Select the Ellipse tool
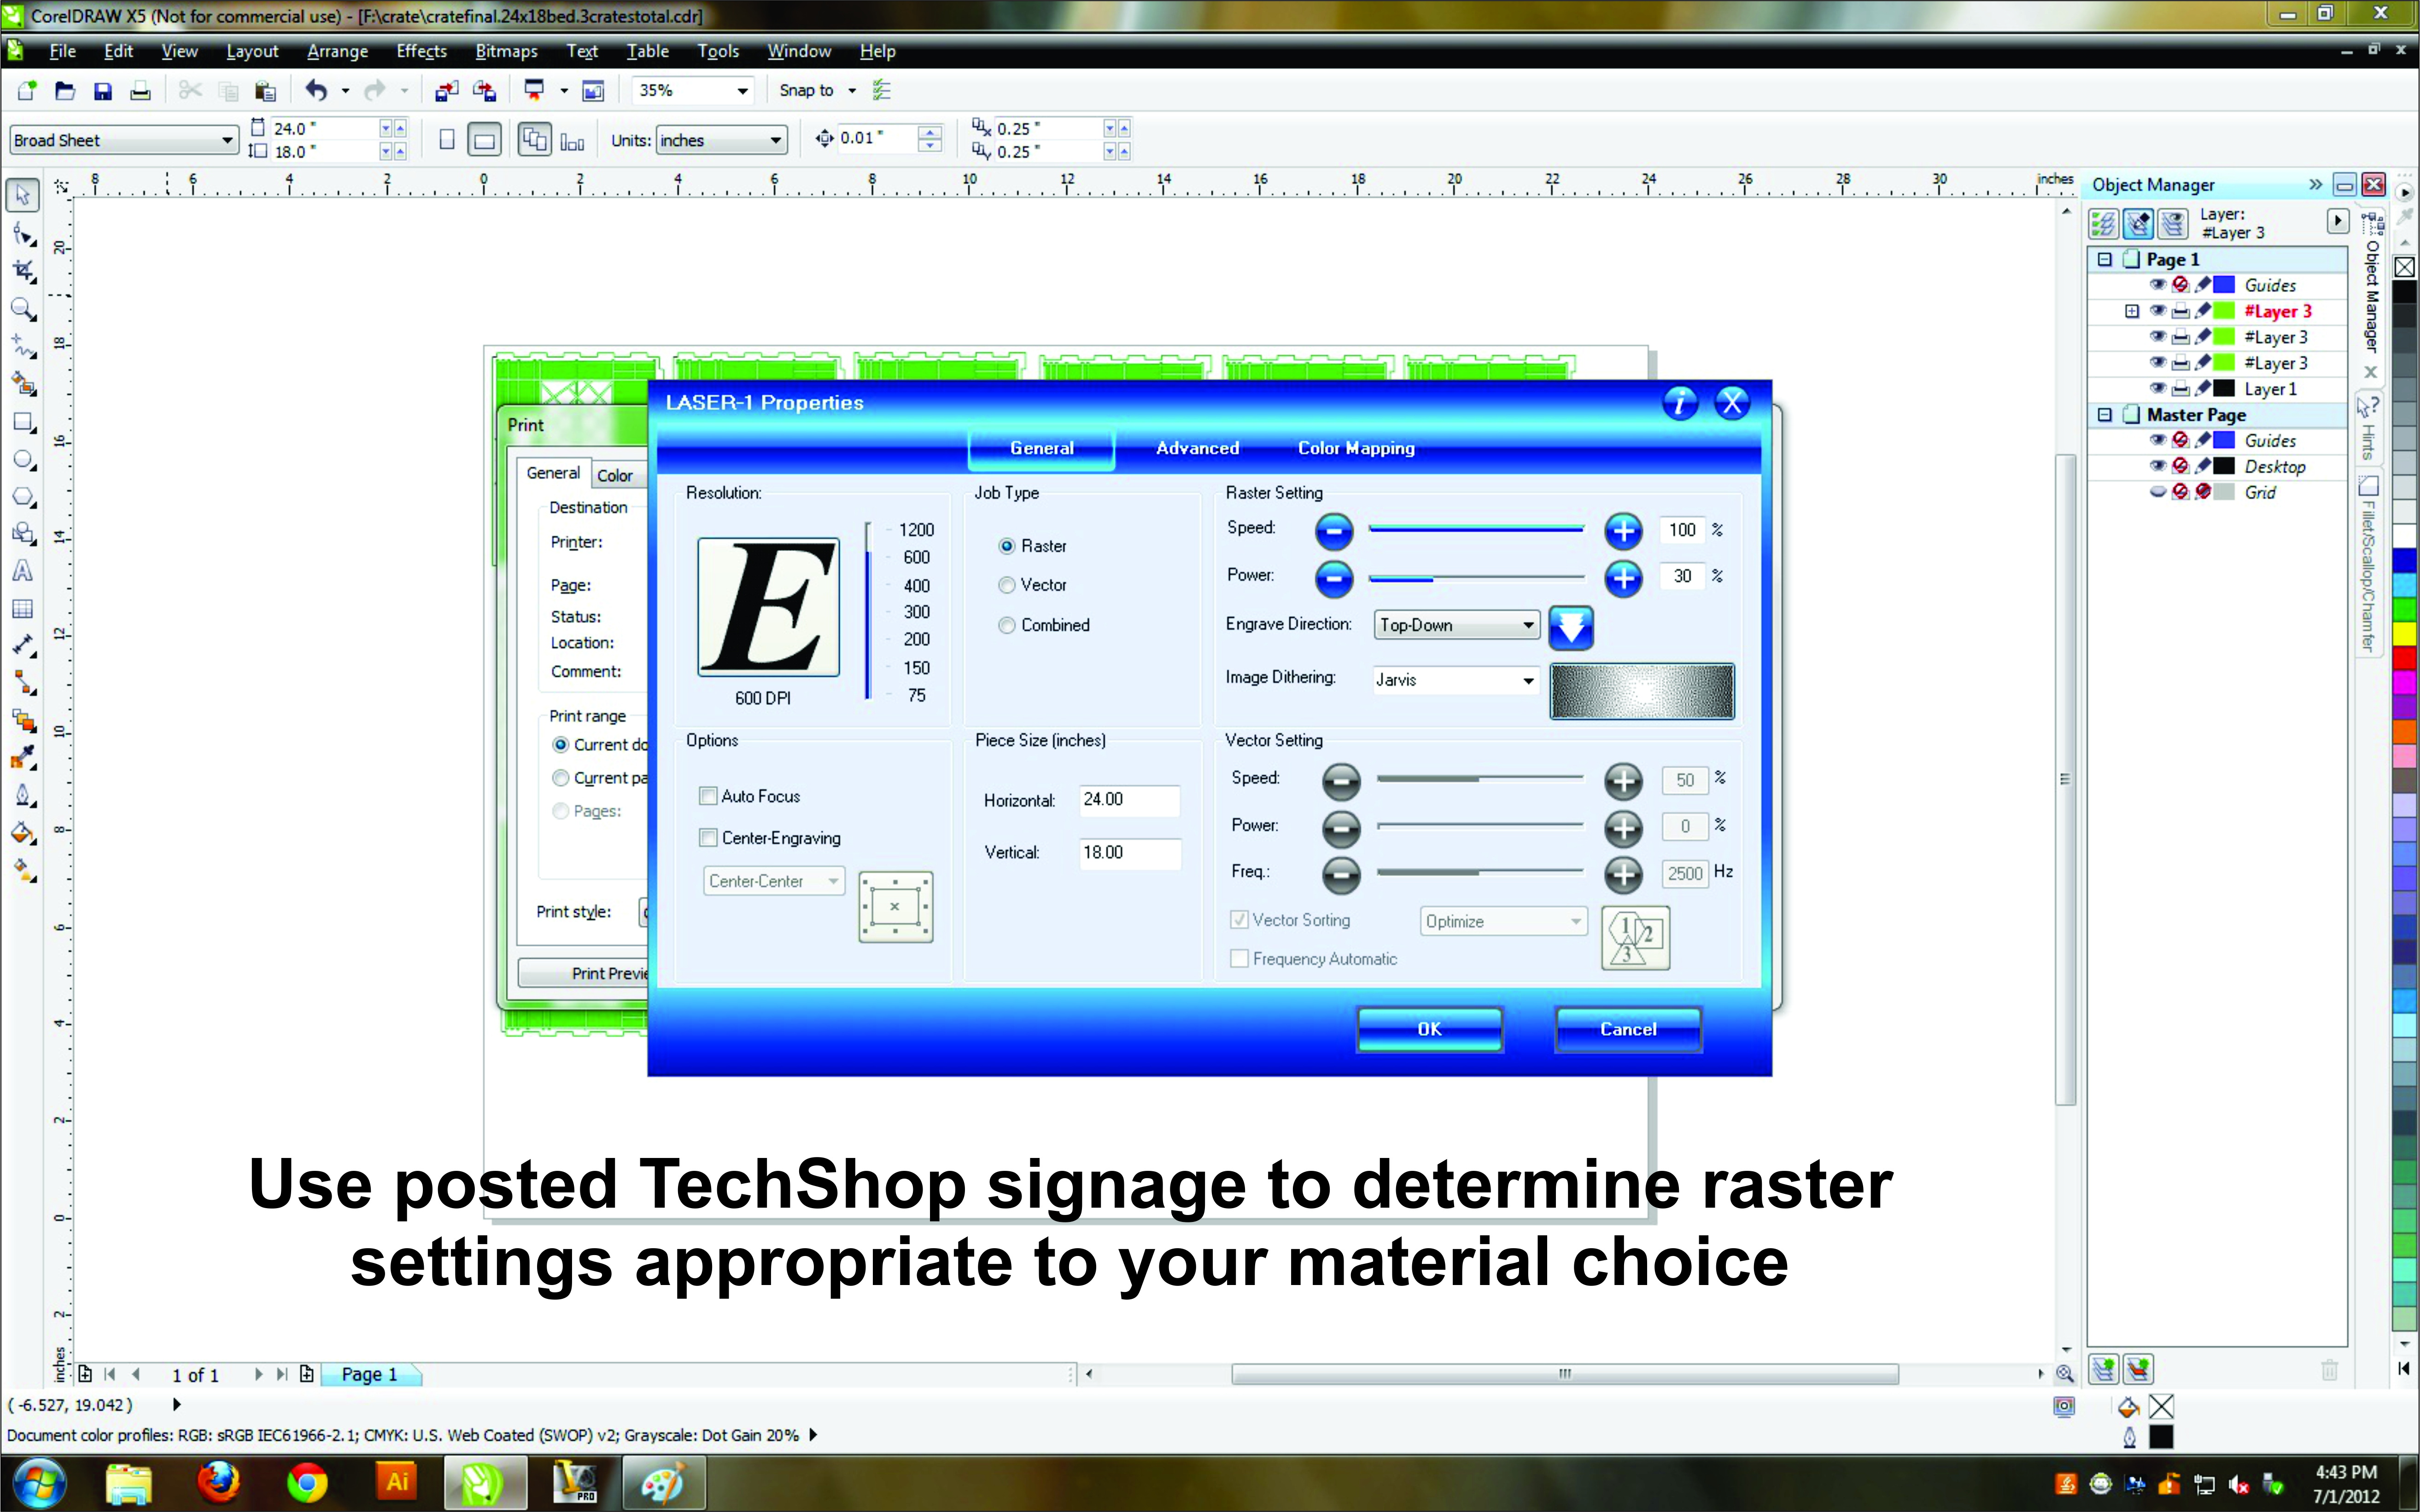Image resolution: width=2420 pixels, height=1512 pixels. tap(23, 460)
